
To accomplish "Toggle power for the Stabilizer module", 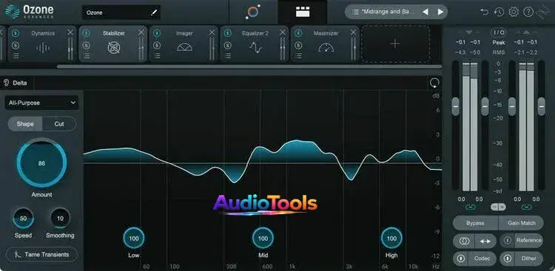I will tap(86, 33).
